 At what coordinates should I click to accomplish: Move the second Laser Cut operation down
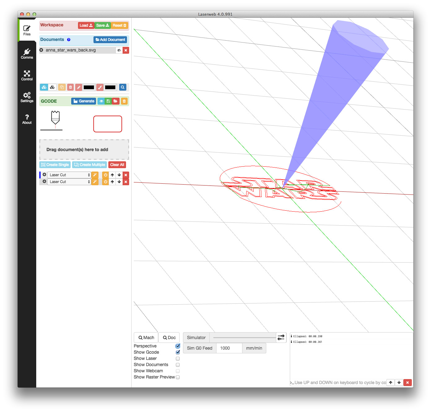pos(119,182)
